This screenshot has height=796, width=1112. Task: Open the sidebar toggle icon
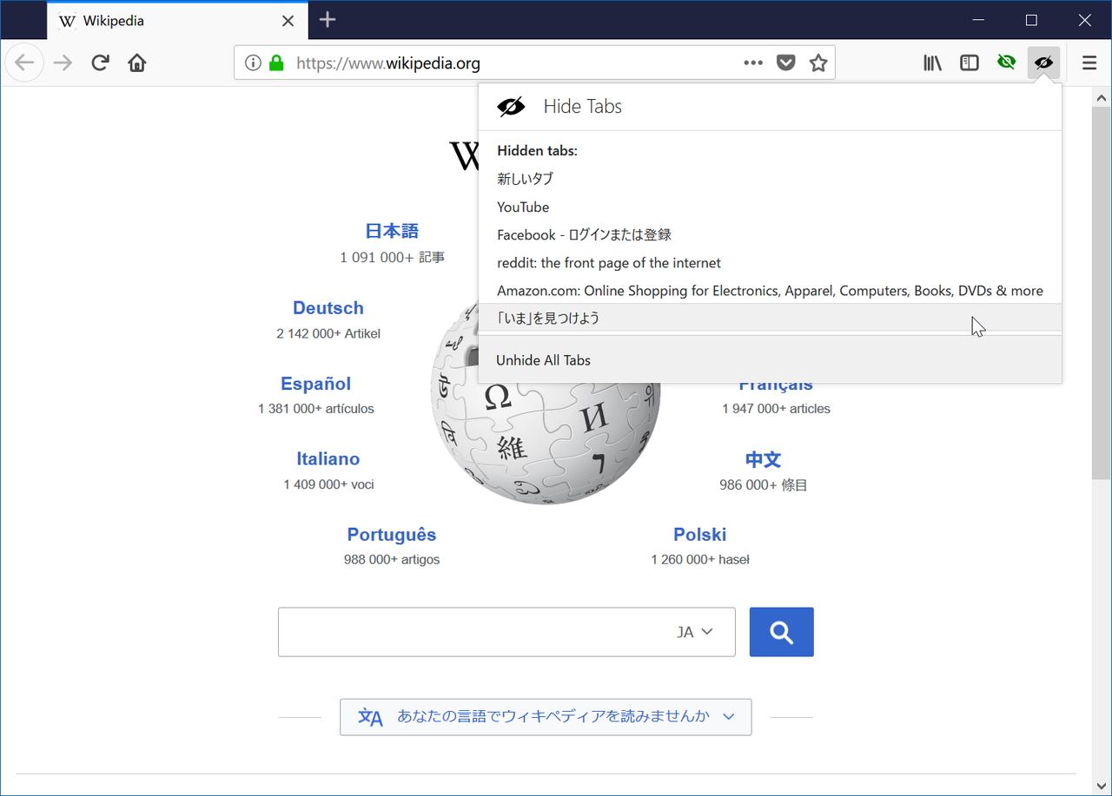tap(969, 62)
